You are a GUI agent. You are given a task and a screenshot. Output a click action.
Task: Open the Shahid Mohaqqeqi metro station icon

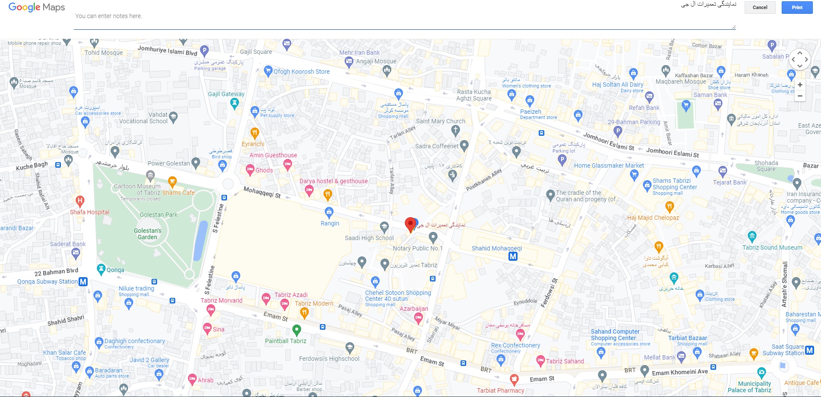click(x=513, y=256)
